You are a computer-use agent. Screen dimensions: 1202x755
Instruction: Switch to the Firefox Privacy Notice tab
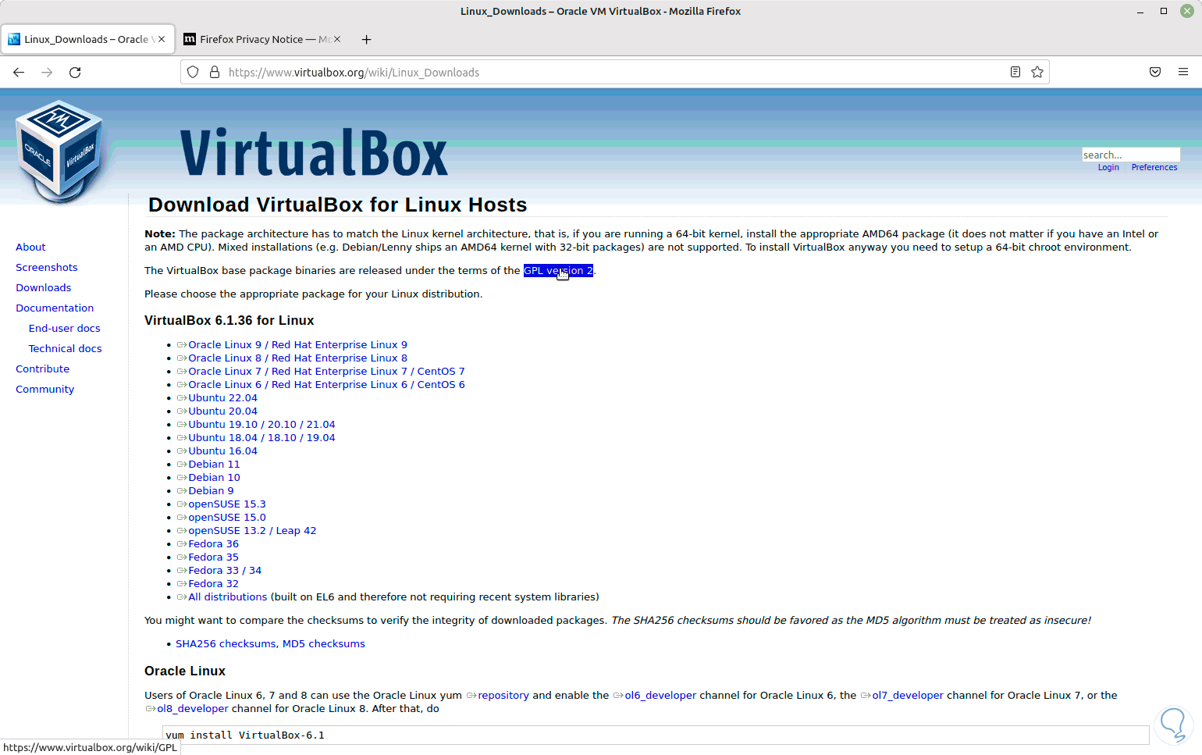point(261,40)
